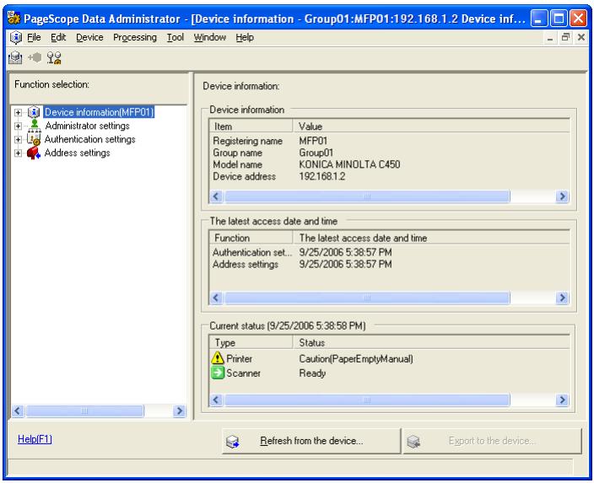Expand the Address settings node
594x483 pixels.
tap(18, 153)
